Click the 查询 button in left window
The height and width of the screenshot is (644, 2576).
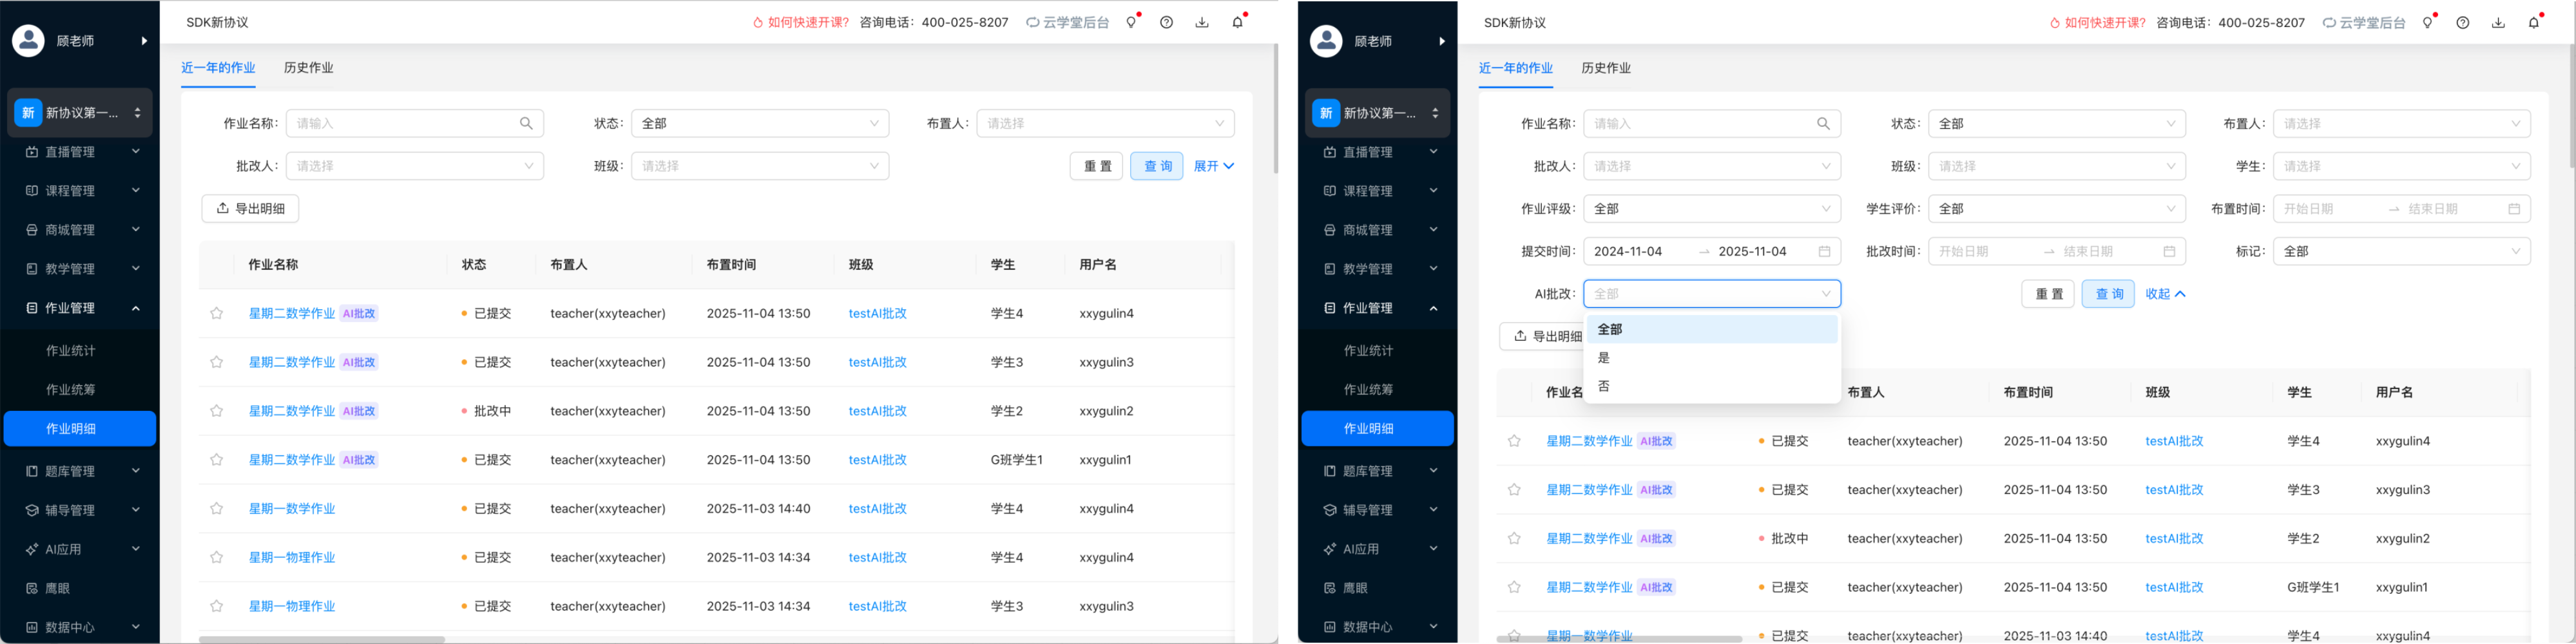[x=1157, y=166]
